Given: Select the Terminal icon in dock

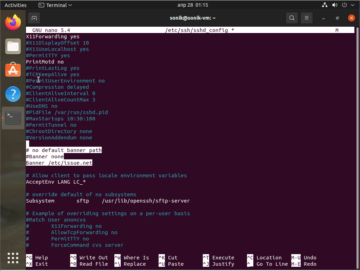Looking at the screenshot, I should [13, 118].
